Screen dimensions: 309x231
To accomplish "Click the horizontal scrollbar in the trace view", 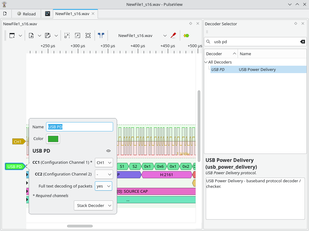I will point(80,226).
